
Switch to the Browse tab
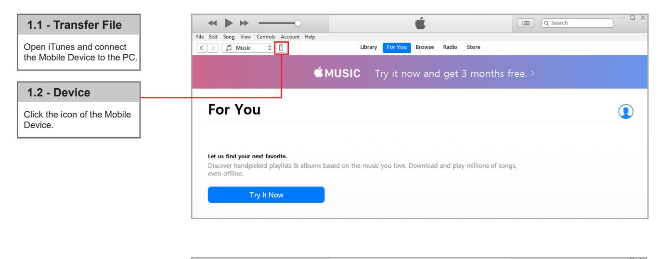pyautogui.click(x=425, y=47)
